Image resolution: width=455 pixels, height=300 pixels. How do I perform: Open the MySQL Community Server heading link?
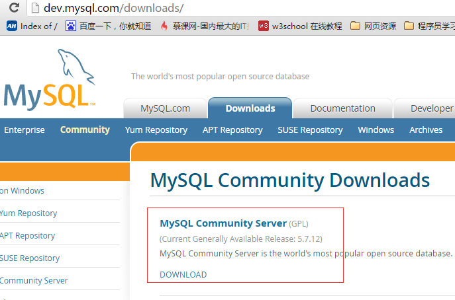223,223
